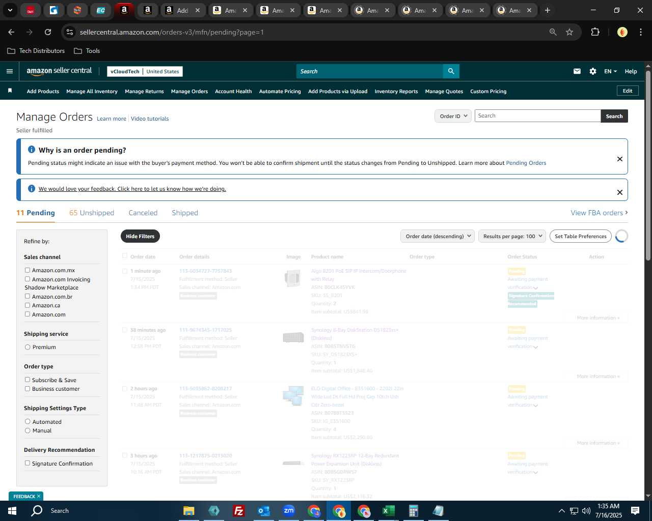The width and height of the screenshot is (652, 521).
Task: Switch to the 11 Pending tab
Action: coord(36,213)
